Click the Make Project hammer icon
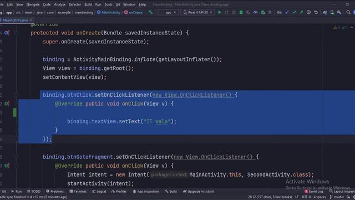This screenshot has width=355, height=200. point(150,12)
